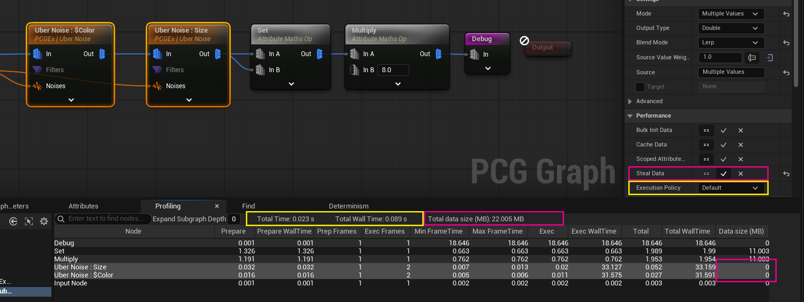This screenshot has width=804, height=302.
Task: Enable the checkmark option for Cache Data
Action: coord(723,145)
